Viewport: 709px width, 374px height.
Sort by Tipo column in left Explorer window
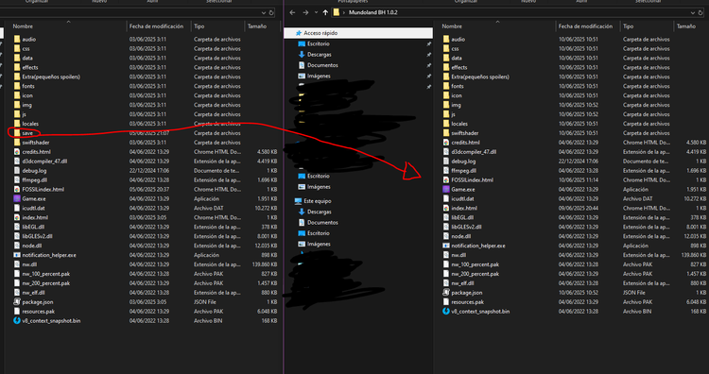[199, 26]
